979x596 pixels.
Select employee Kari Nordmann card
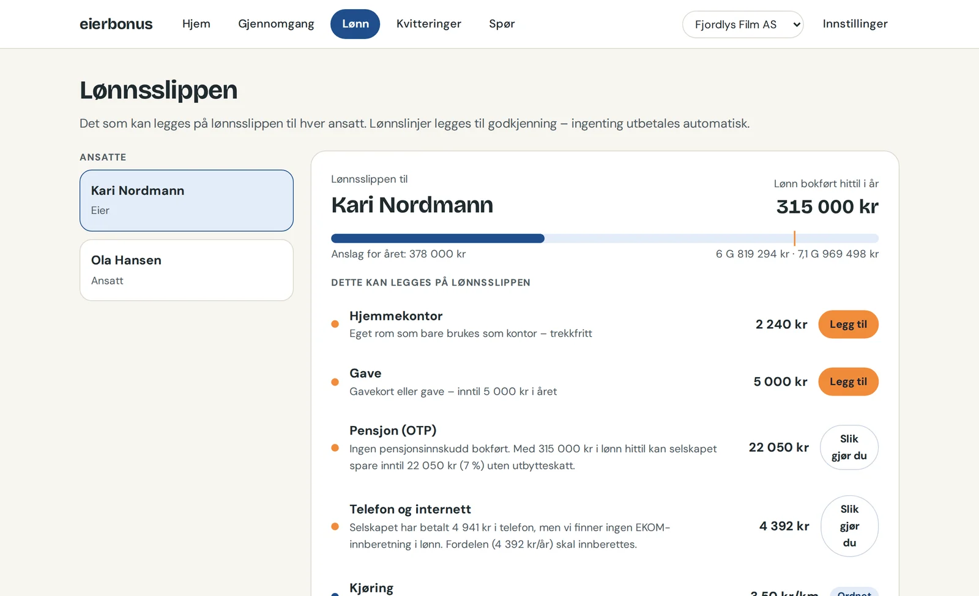[187, 201]
